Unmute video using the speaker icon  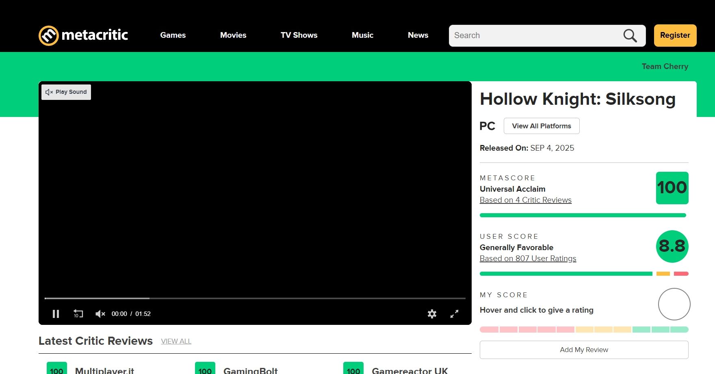click(x=100, y=314)
